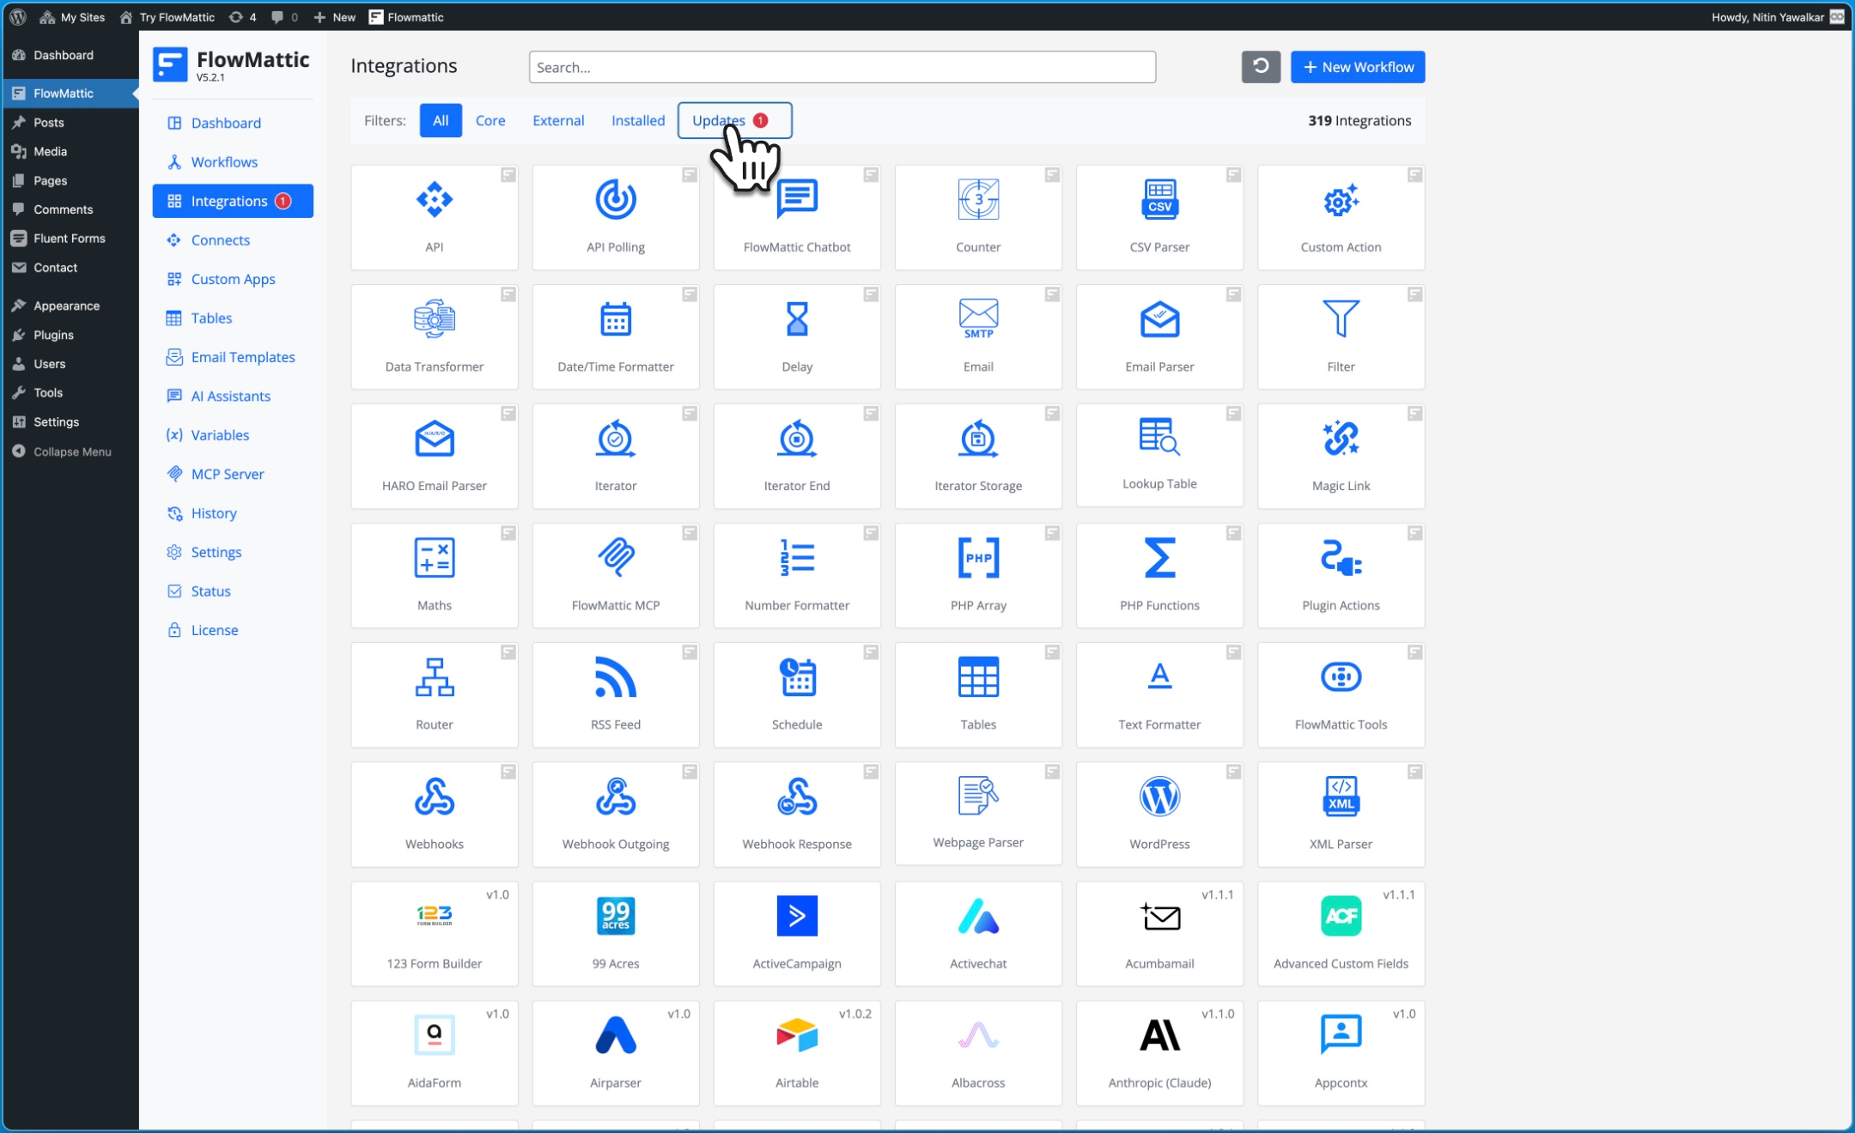
Task: Select the FlowMattic Chatbot integration
Action: tap(796, 217)
